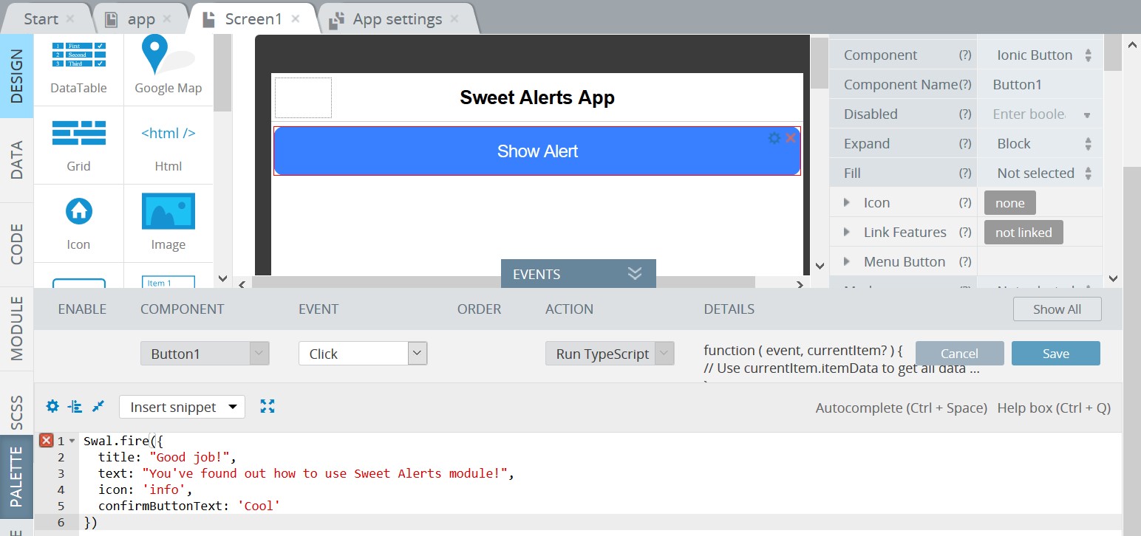Open the Expand dropdown set to Block

(1040, 143)
